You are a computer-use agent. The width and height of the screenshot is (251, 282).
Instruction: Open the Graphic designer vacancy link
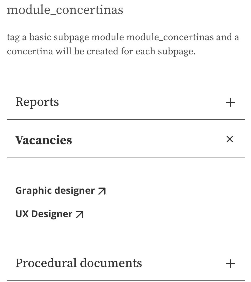[55, 191]
